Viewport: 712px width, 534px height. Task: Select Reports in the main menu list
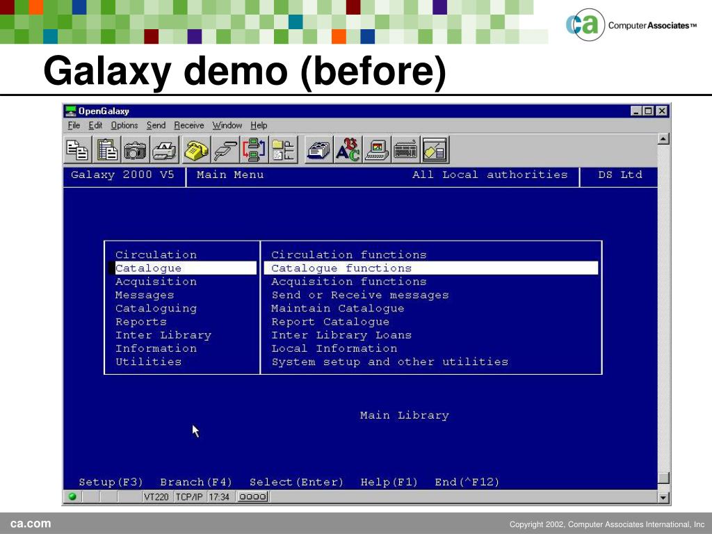(x=140, y=322)
